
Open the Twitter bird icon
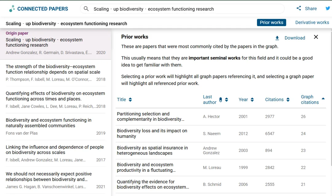click(328, 8)
